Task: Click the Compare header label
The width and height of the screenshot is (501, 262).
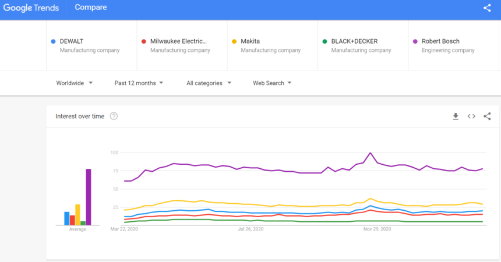Action: click(x=91, y=8)
